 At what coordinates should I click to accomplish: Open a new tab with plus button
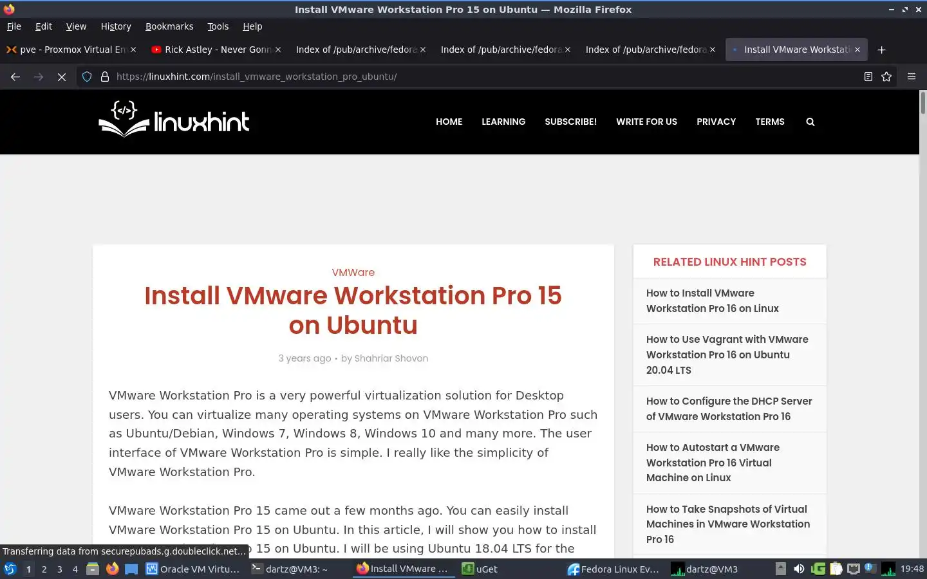click(x=882, y=50)
